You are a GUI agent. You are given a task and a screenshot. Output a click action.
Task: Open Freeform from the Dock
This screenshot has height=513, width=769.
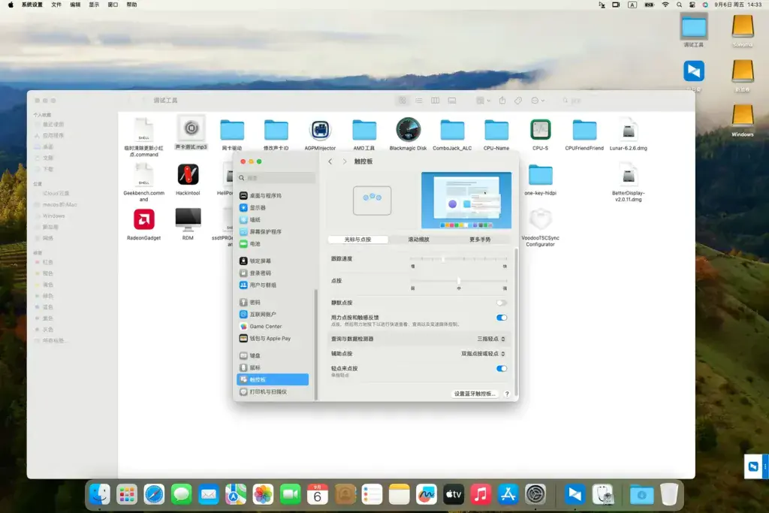point(427,494)
